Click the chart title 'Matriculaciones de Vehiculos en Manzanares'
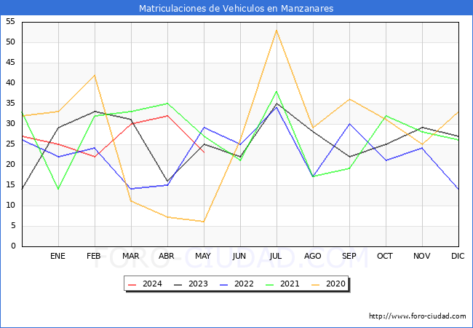 click(x=236, y=8)
